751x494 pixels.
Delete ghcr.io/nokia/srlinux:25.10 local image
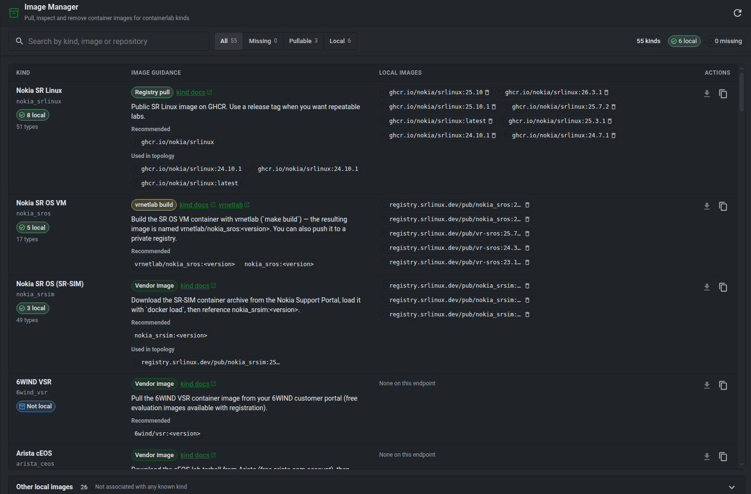[487, 92]
